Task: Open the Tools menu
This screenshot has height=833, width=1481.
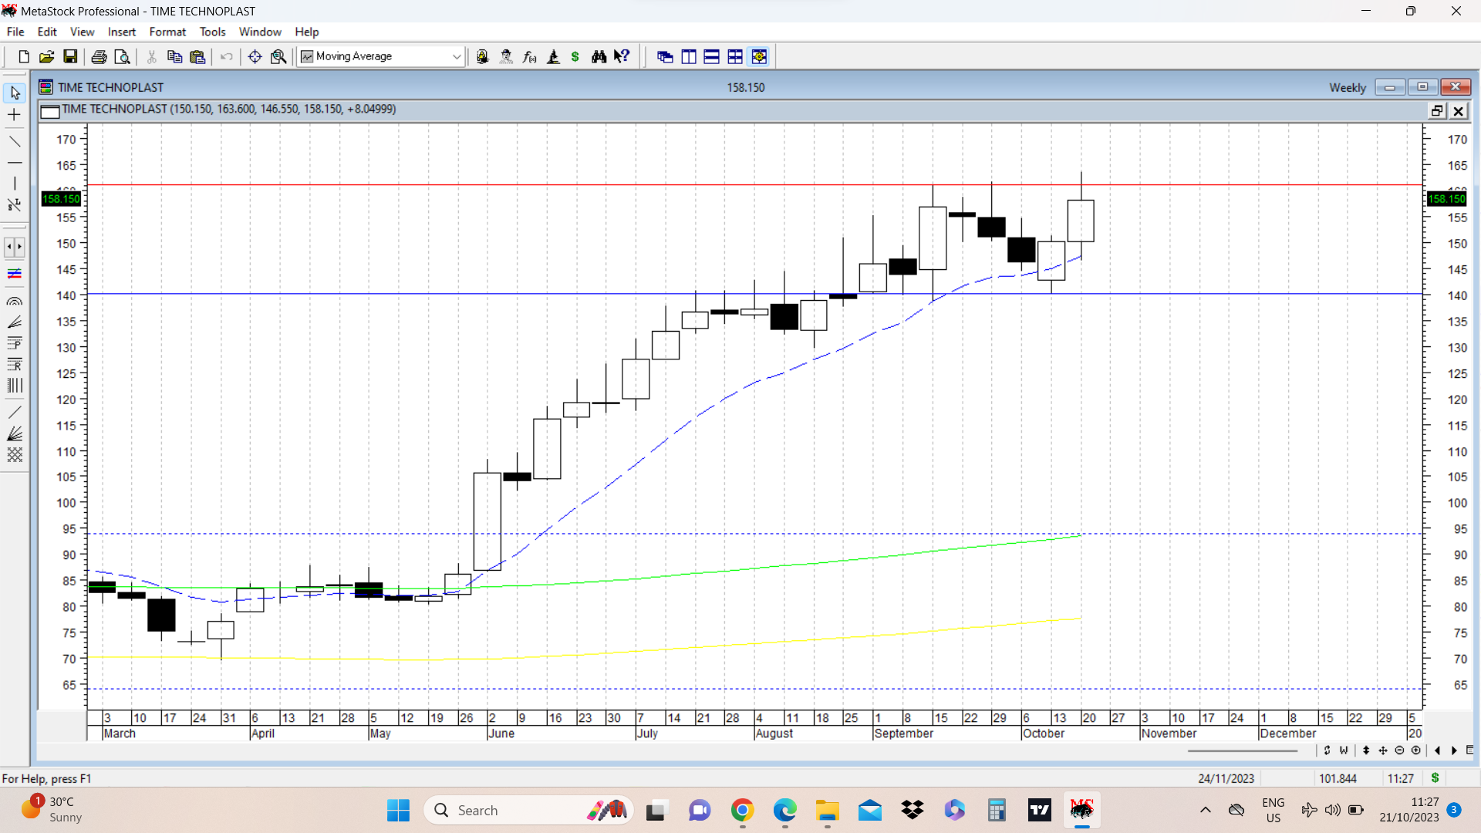Action: (x=212, y=32)
